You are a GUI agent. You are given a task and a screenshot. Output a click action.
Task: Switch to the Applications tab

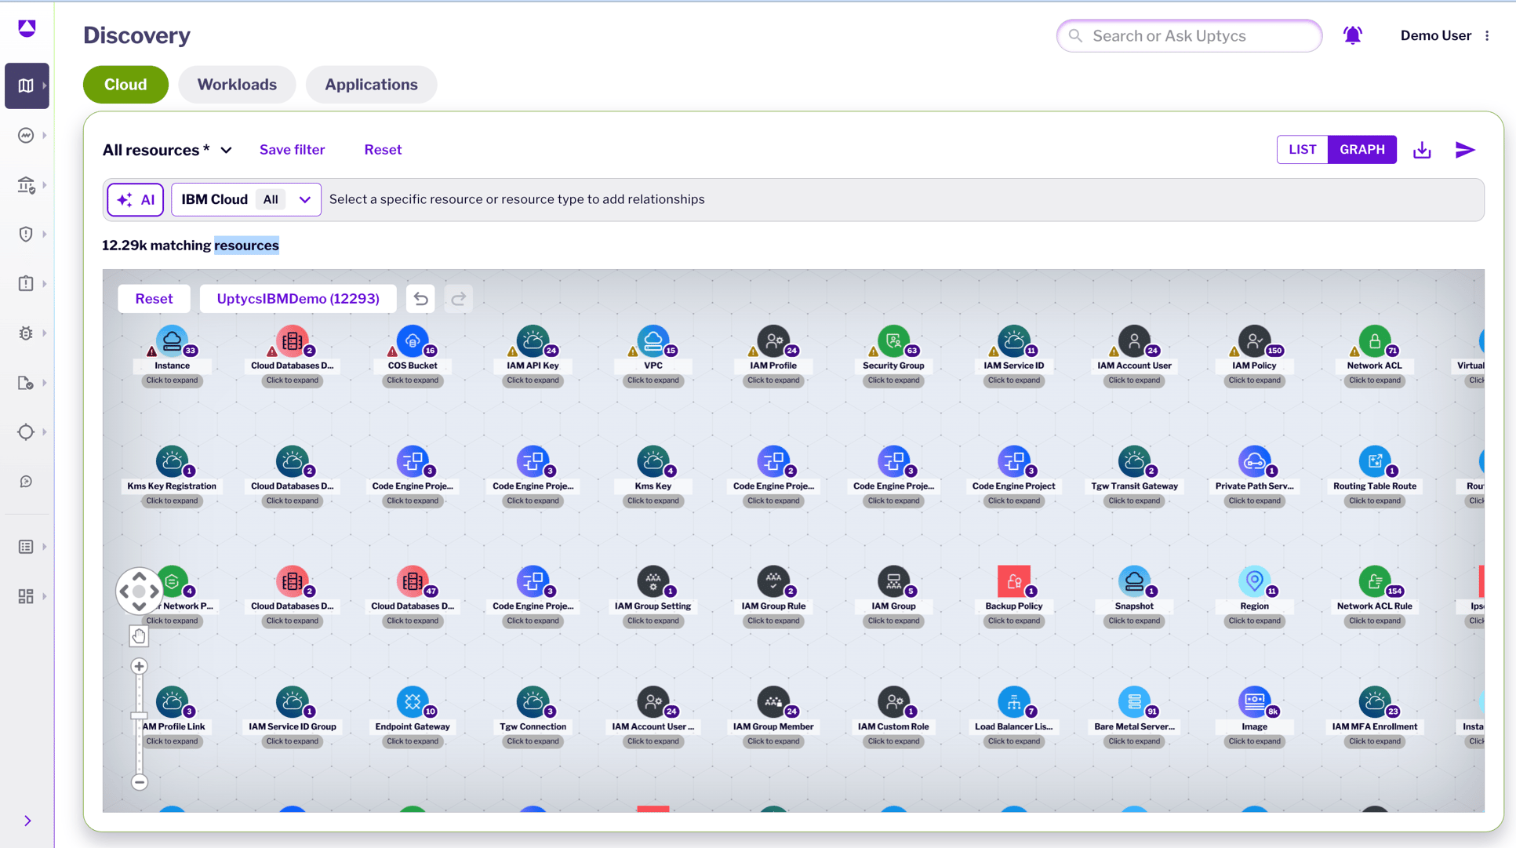(x=371, y=84)
